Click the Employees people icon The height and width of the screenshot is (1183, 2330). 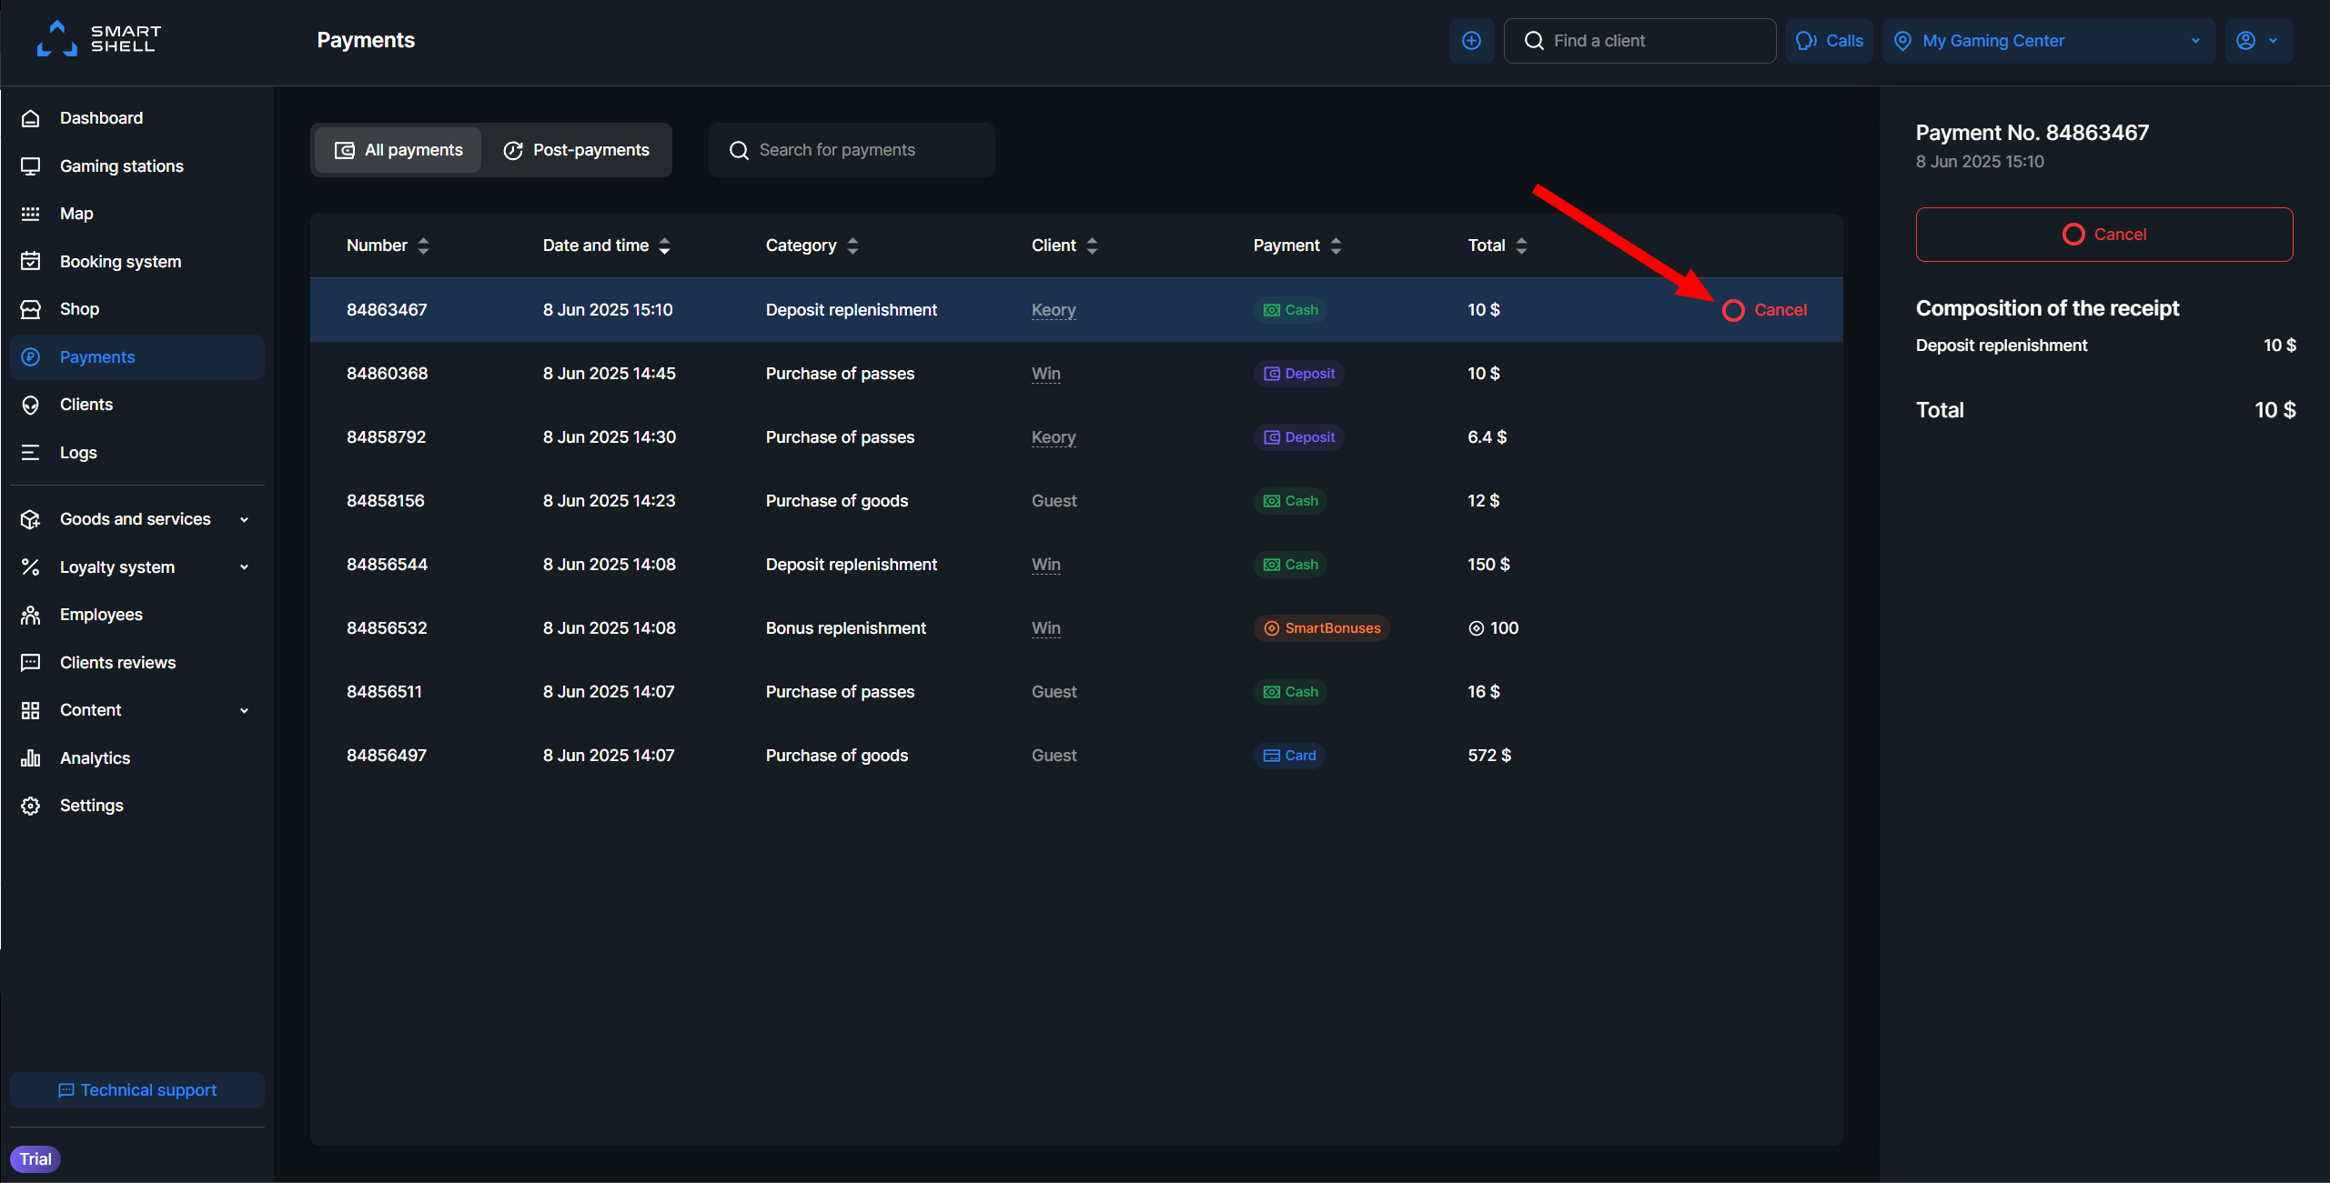(31, 615)
